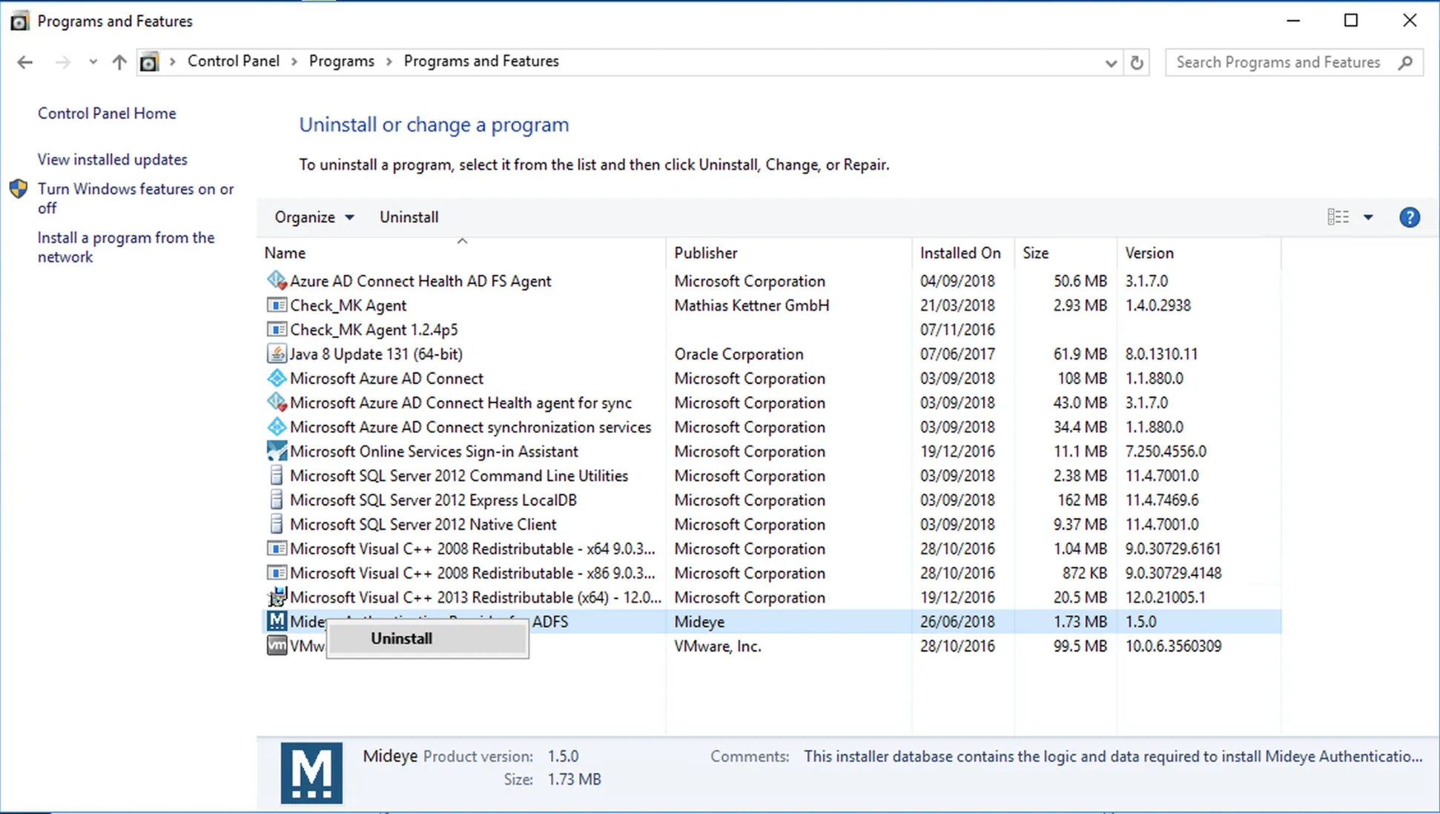Select the Check_MK Agent icon
This screenshot has height=814, width=1440.
click(x=276, y=305)
